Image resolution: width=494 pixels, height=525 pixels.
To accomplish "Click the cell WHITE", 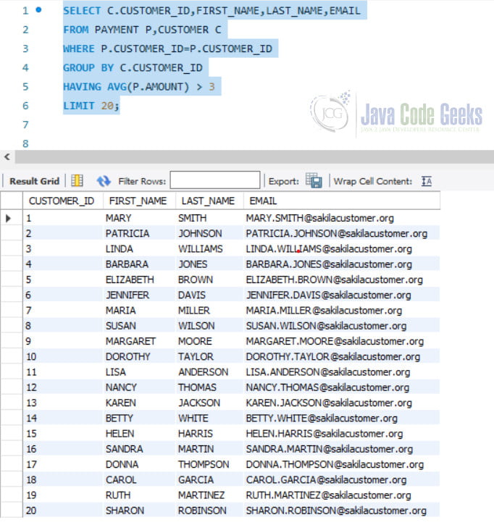I will point(193,419).
